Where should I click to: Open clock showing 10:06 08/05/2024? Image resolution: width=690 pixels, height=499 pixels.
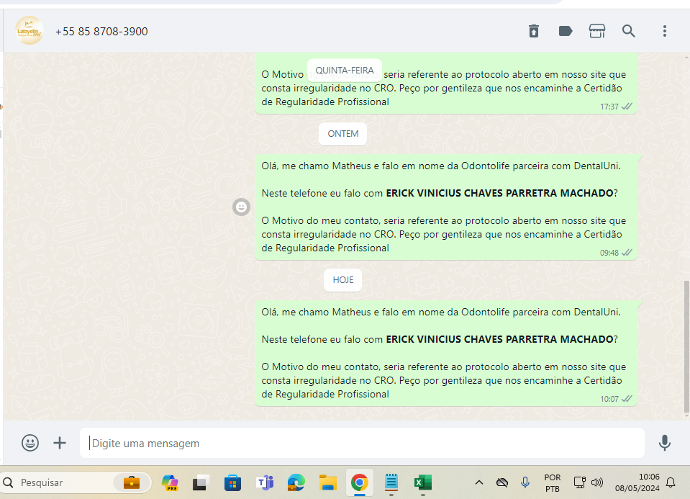637,482
